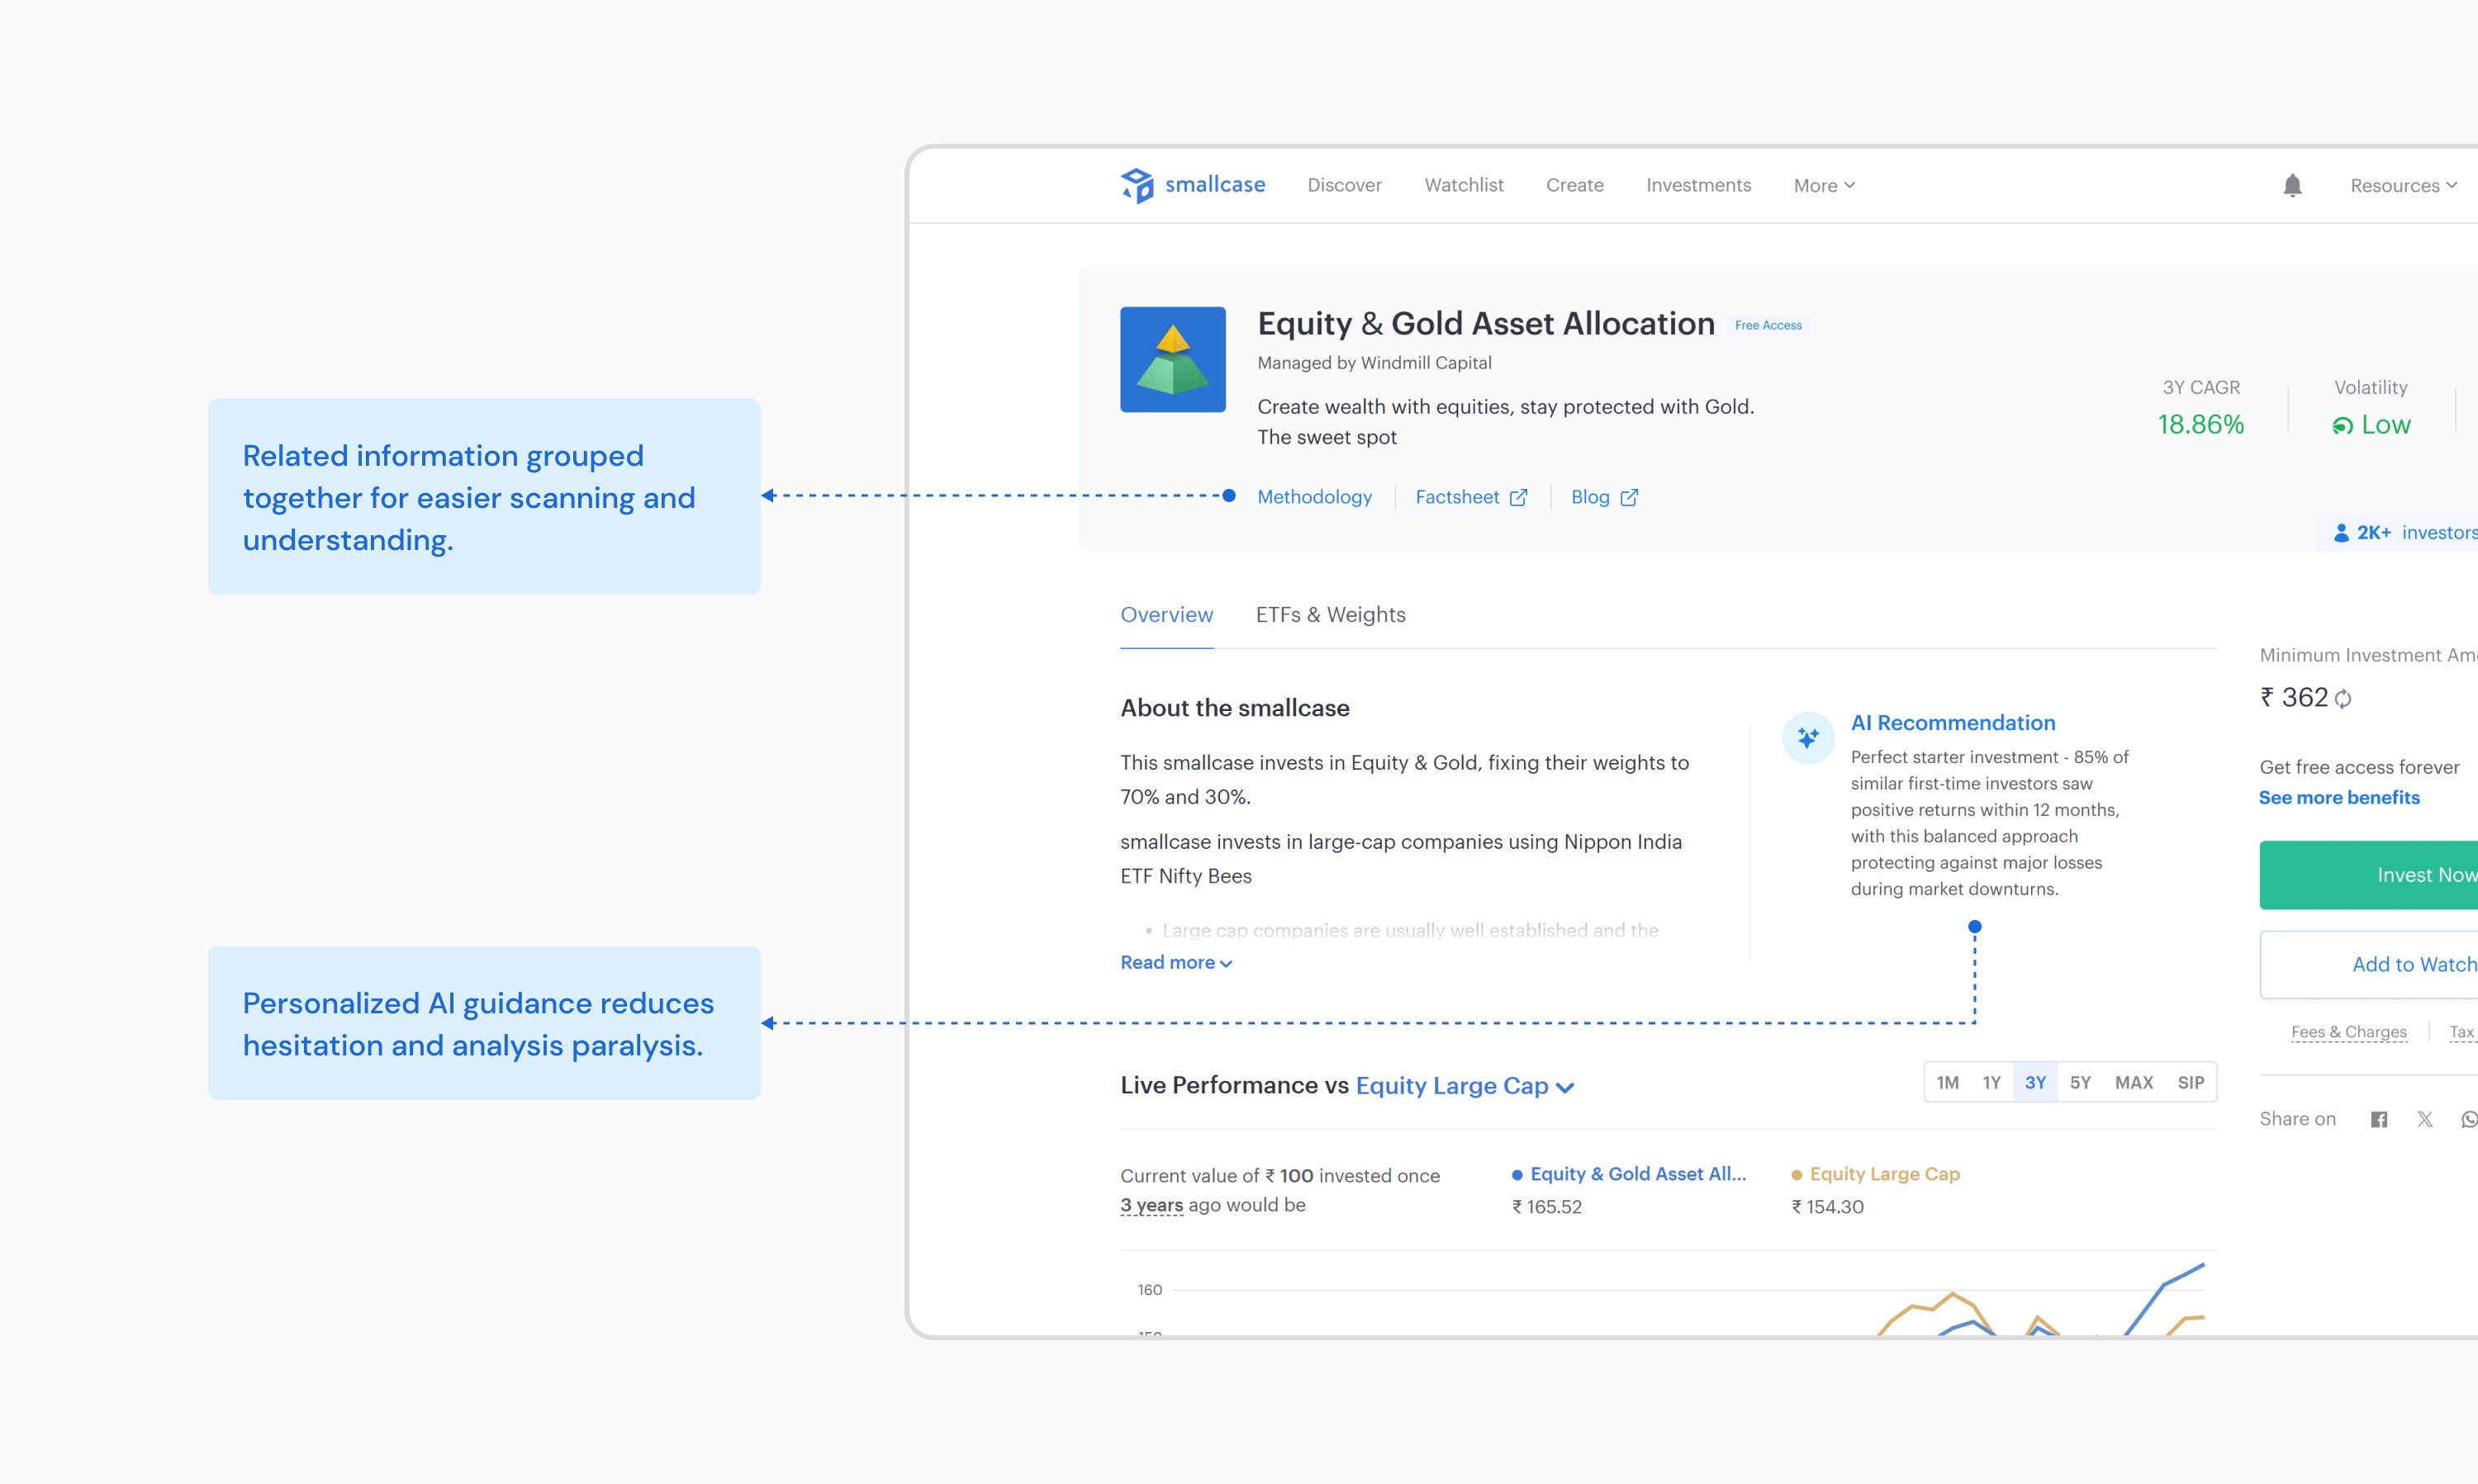Screen dimensions: 2478x1484
Task: Click the 2K+ investors badge
Action: (2397, 533)
